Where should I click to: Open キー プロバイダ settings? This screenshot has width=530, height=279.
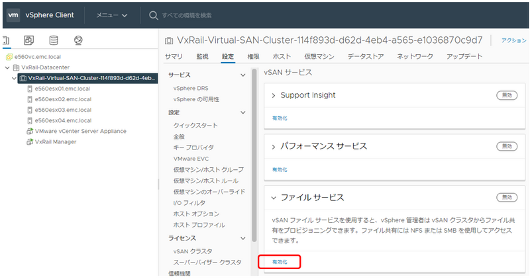pyautogui.click(x=193, y=148)
